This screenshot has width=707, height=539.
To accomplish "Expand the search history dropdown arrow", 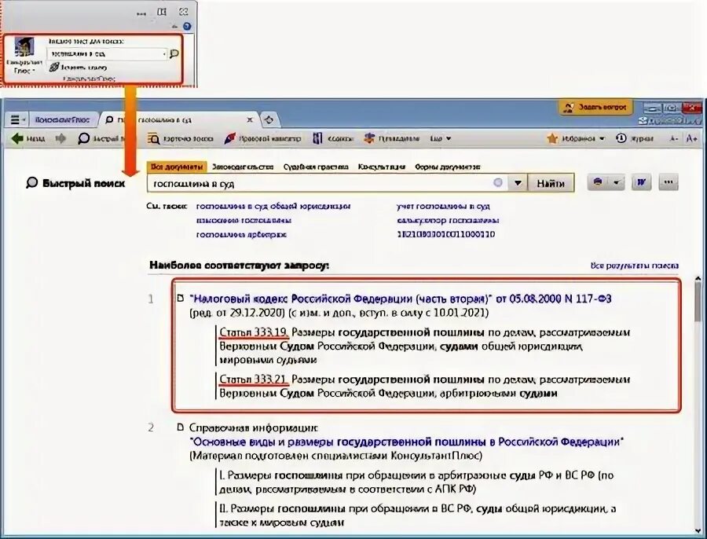I will [518, 183].
